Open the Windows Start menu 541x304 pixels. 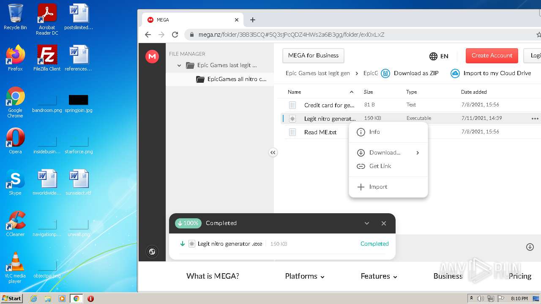(12, 299)
